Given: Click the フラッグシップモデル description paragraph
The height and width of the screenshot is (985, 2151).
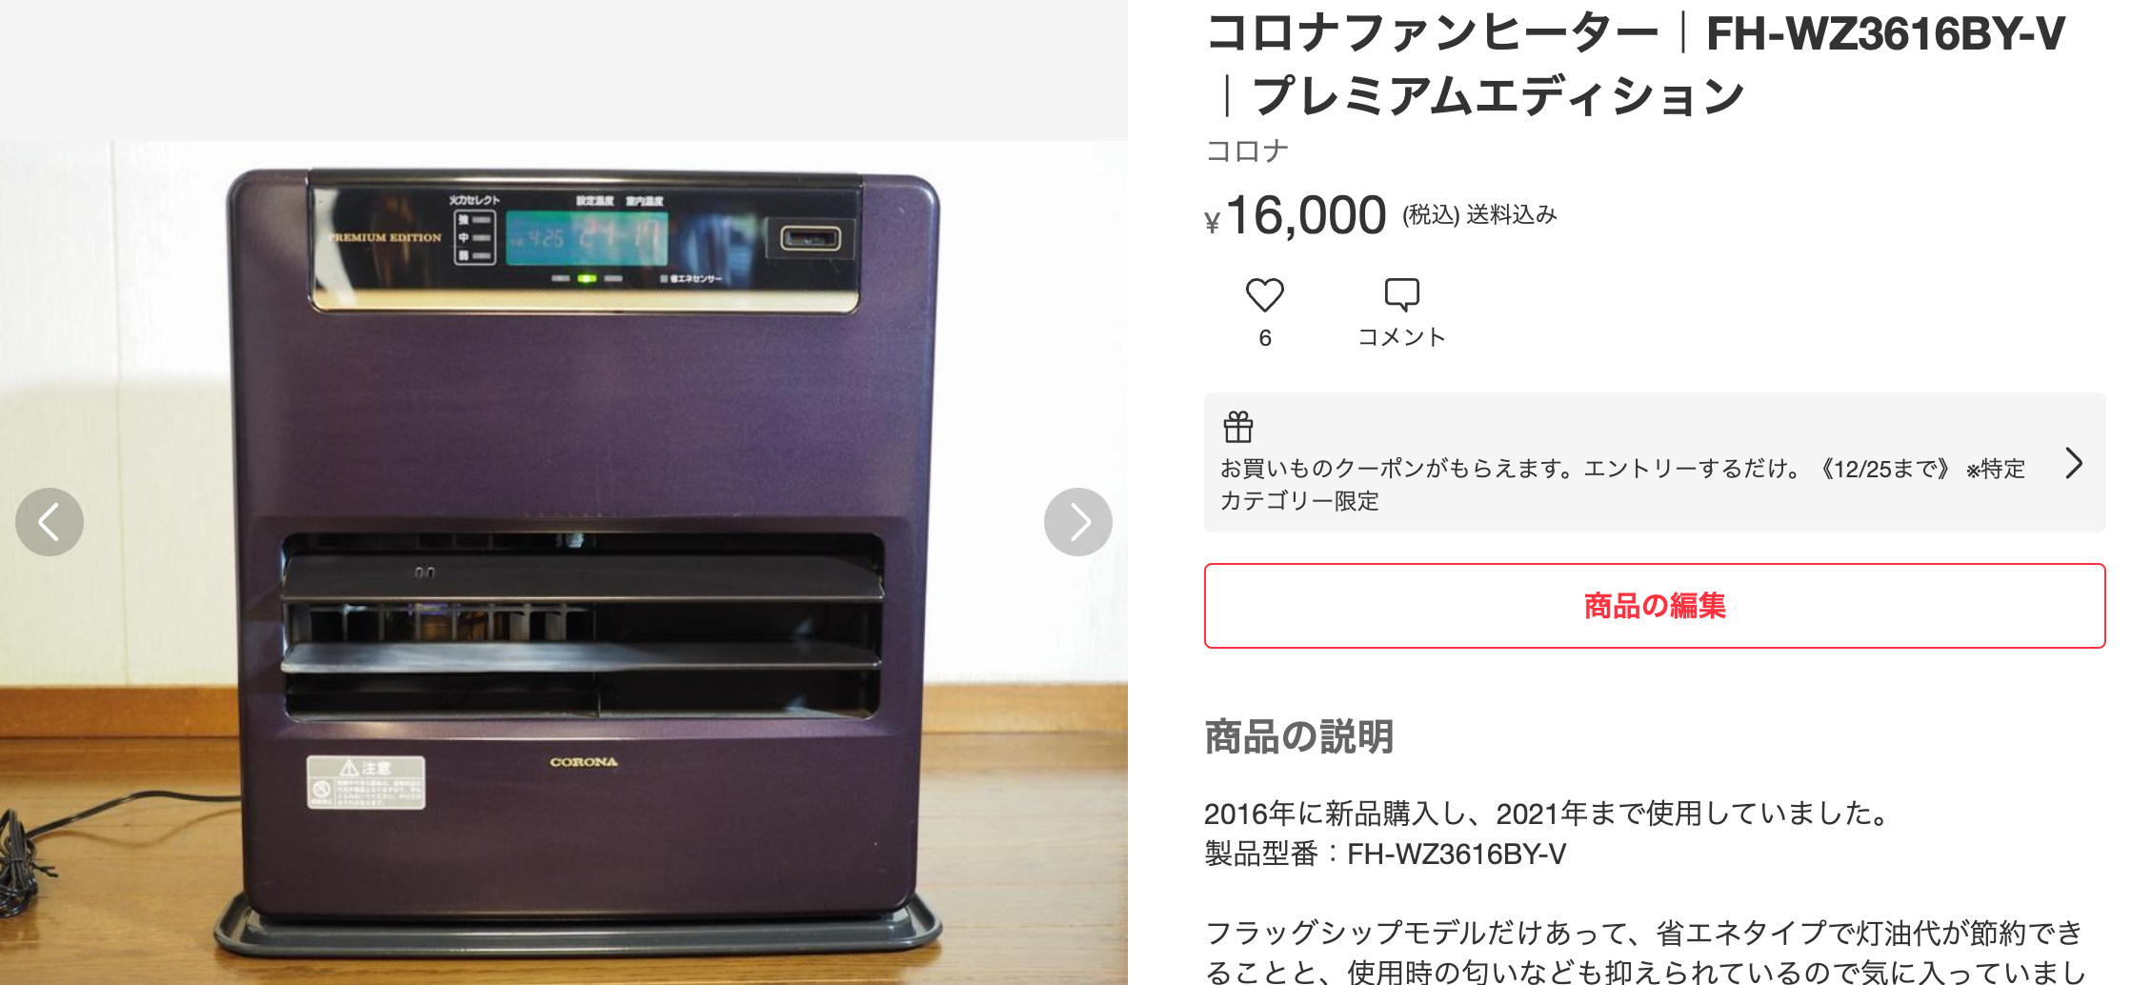Looking at the screenshot, I should tap(1645, 951).
